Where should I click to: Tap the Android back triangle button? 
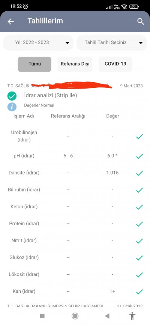pos(107,316)
